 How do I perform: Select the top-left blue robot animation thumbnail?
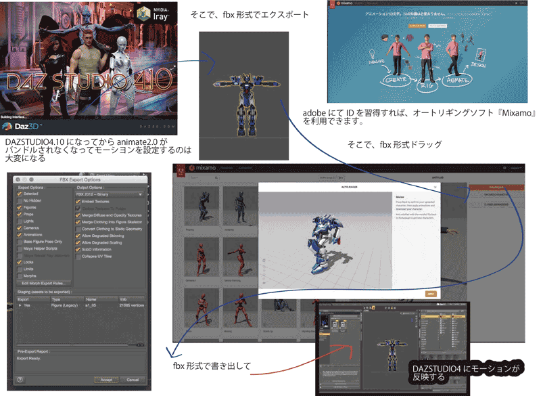202,206
